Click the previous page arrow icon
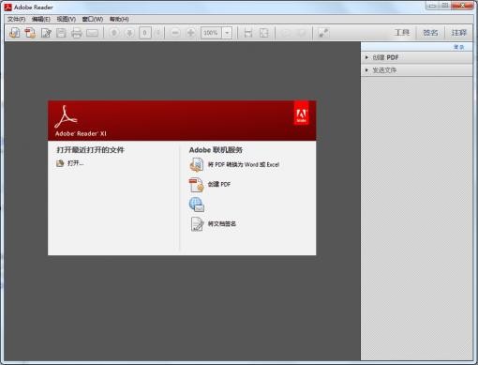 114,33
